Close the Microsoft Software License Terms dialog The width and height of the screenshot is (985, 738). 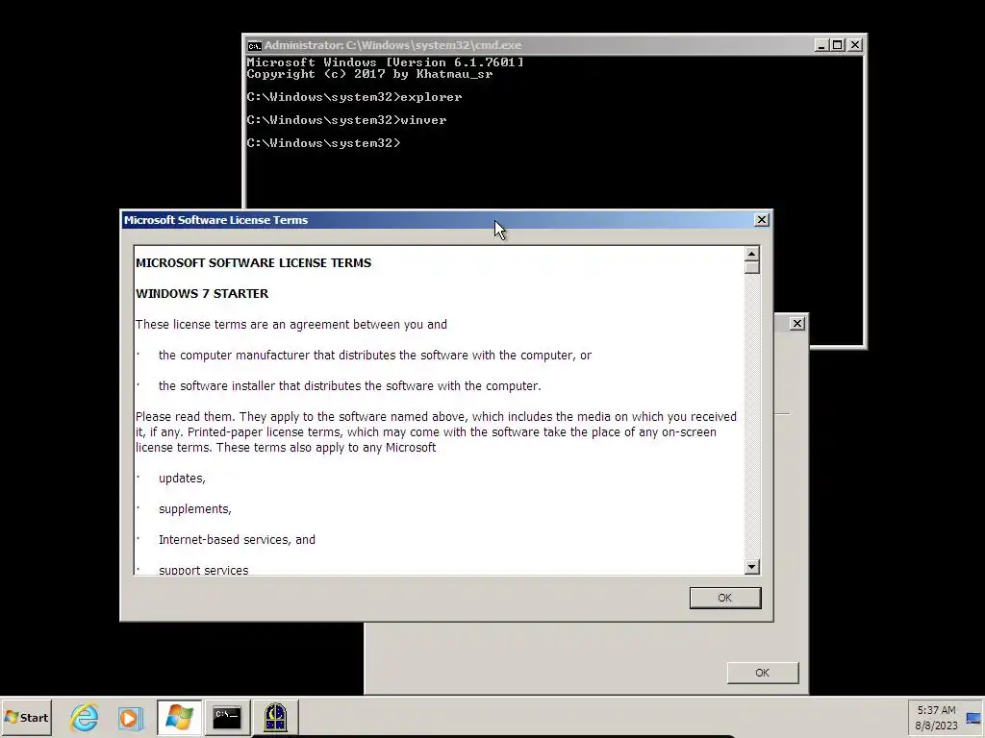click(762, 220)
